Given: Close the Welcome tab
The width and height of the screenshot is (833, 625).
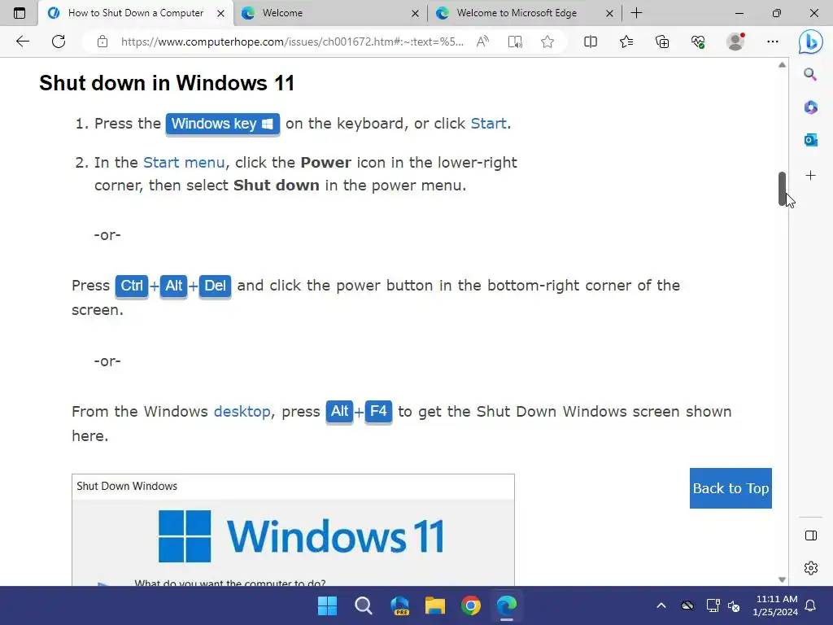Looking at the screenshot, I should 415,13.
